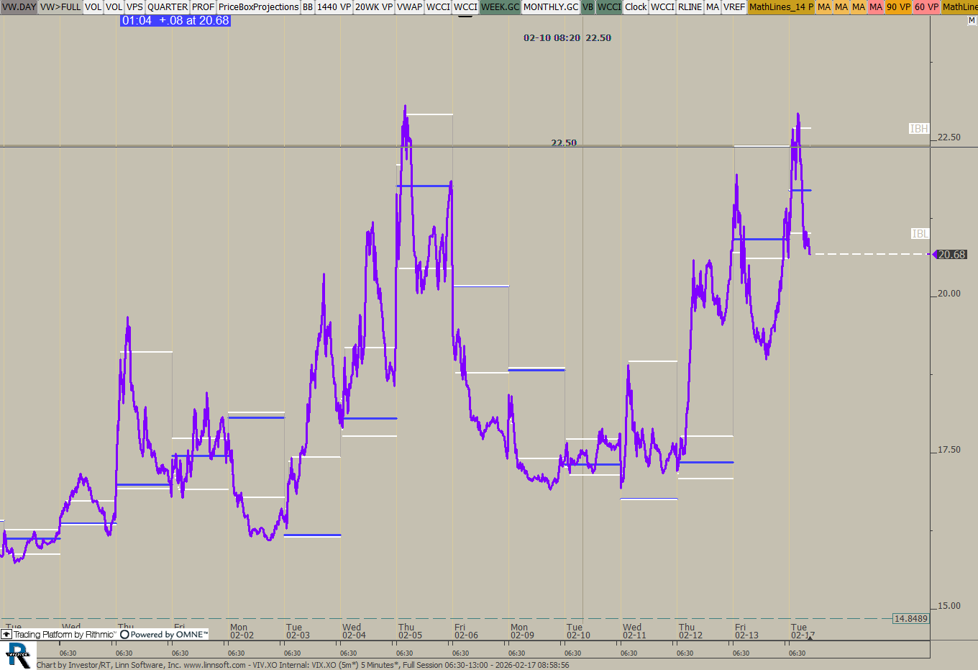
Task: Open the MathLines_14 P toolbar button
Action: point(781,7)
